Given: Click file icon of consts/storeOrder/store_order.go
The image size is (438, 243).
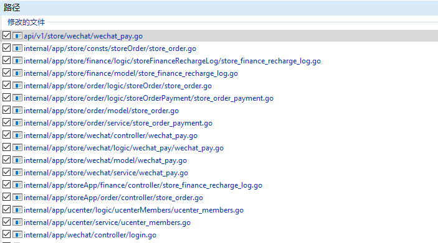Looking at the screenshot, I should (x=17, y=48).
